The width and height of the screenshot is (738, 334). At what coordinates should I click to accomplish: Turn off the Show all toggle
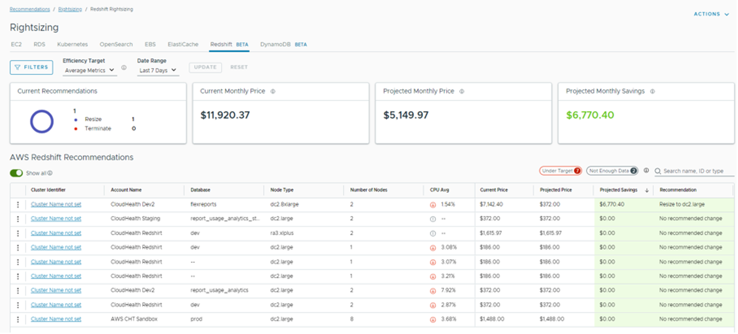click(x=16, y=173)
